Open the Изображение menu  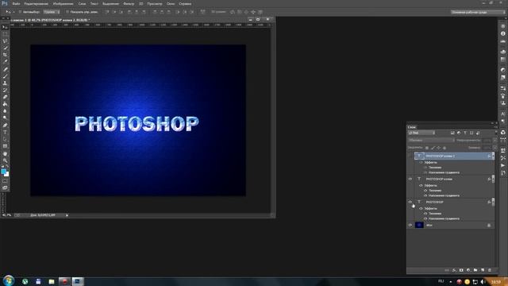pyautogui.click(x=63, y=4)
